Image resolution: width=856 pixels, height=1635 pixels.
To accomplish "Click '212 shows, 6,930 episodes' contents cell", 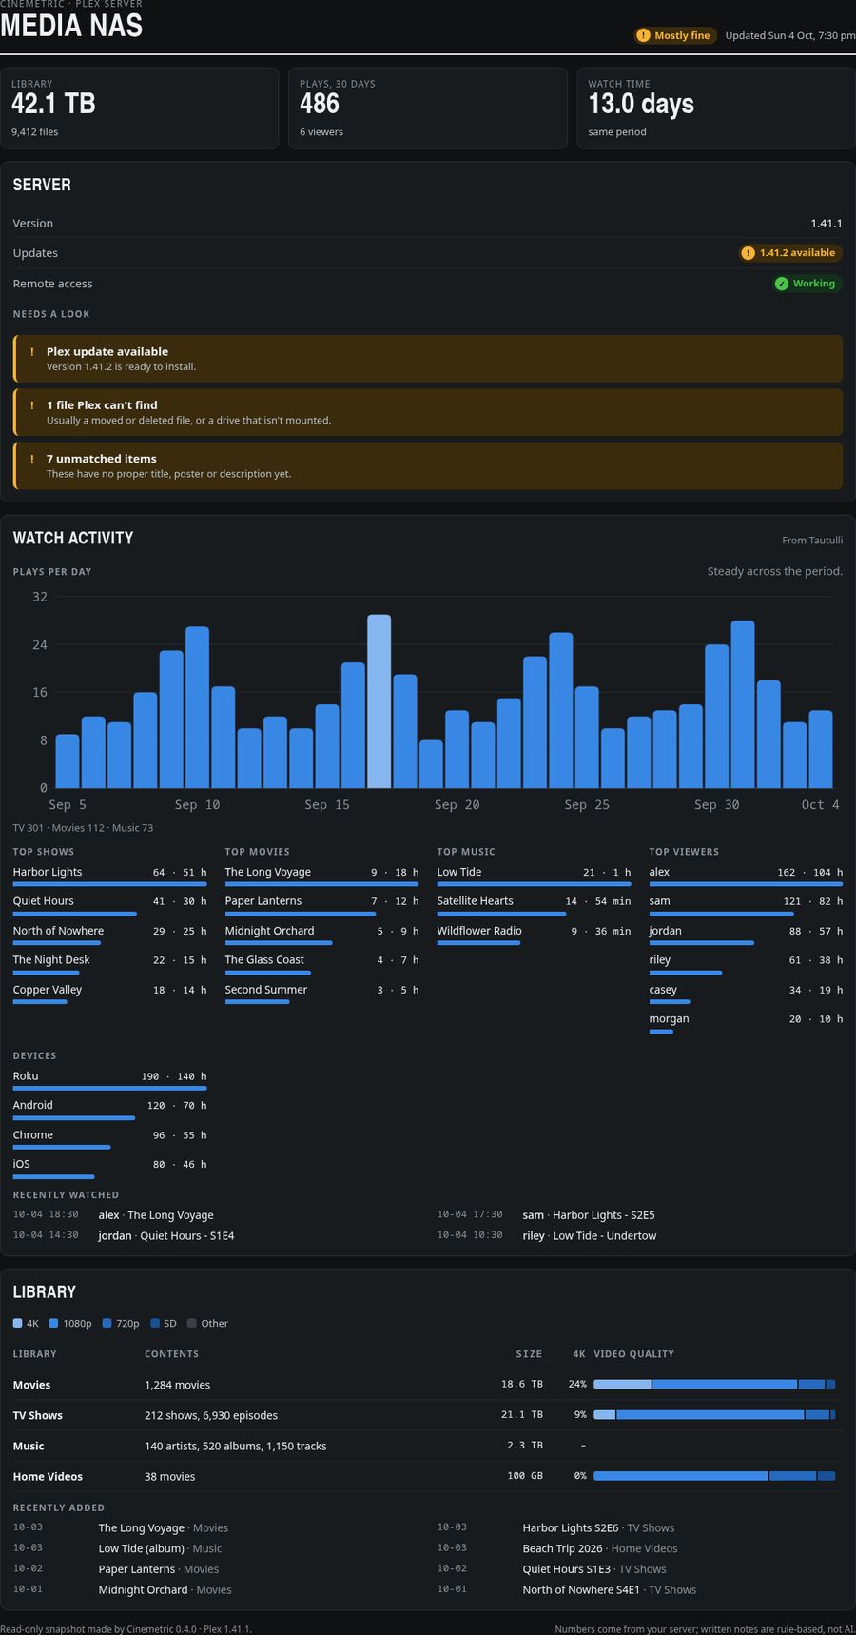I will (211, 1415).
